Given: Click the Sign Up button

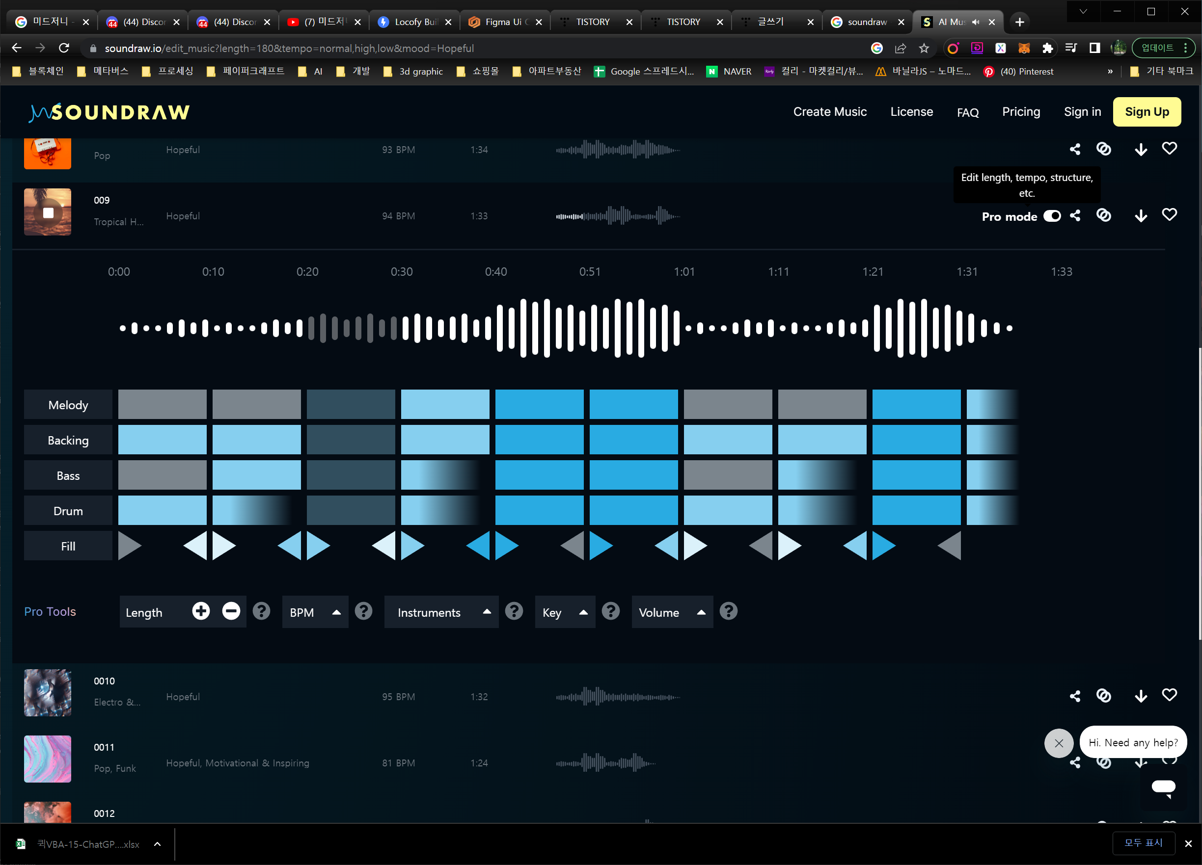Looking at the screenshot, I should [x=1147, y=112].
